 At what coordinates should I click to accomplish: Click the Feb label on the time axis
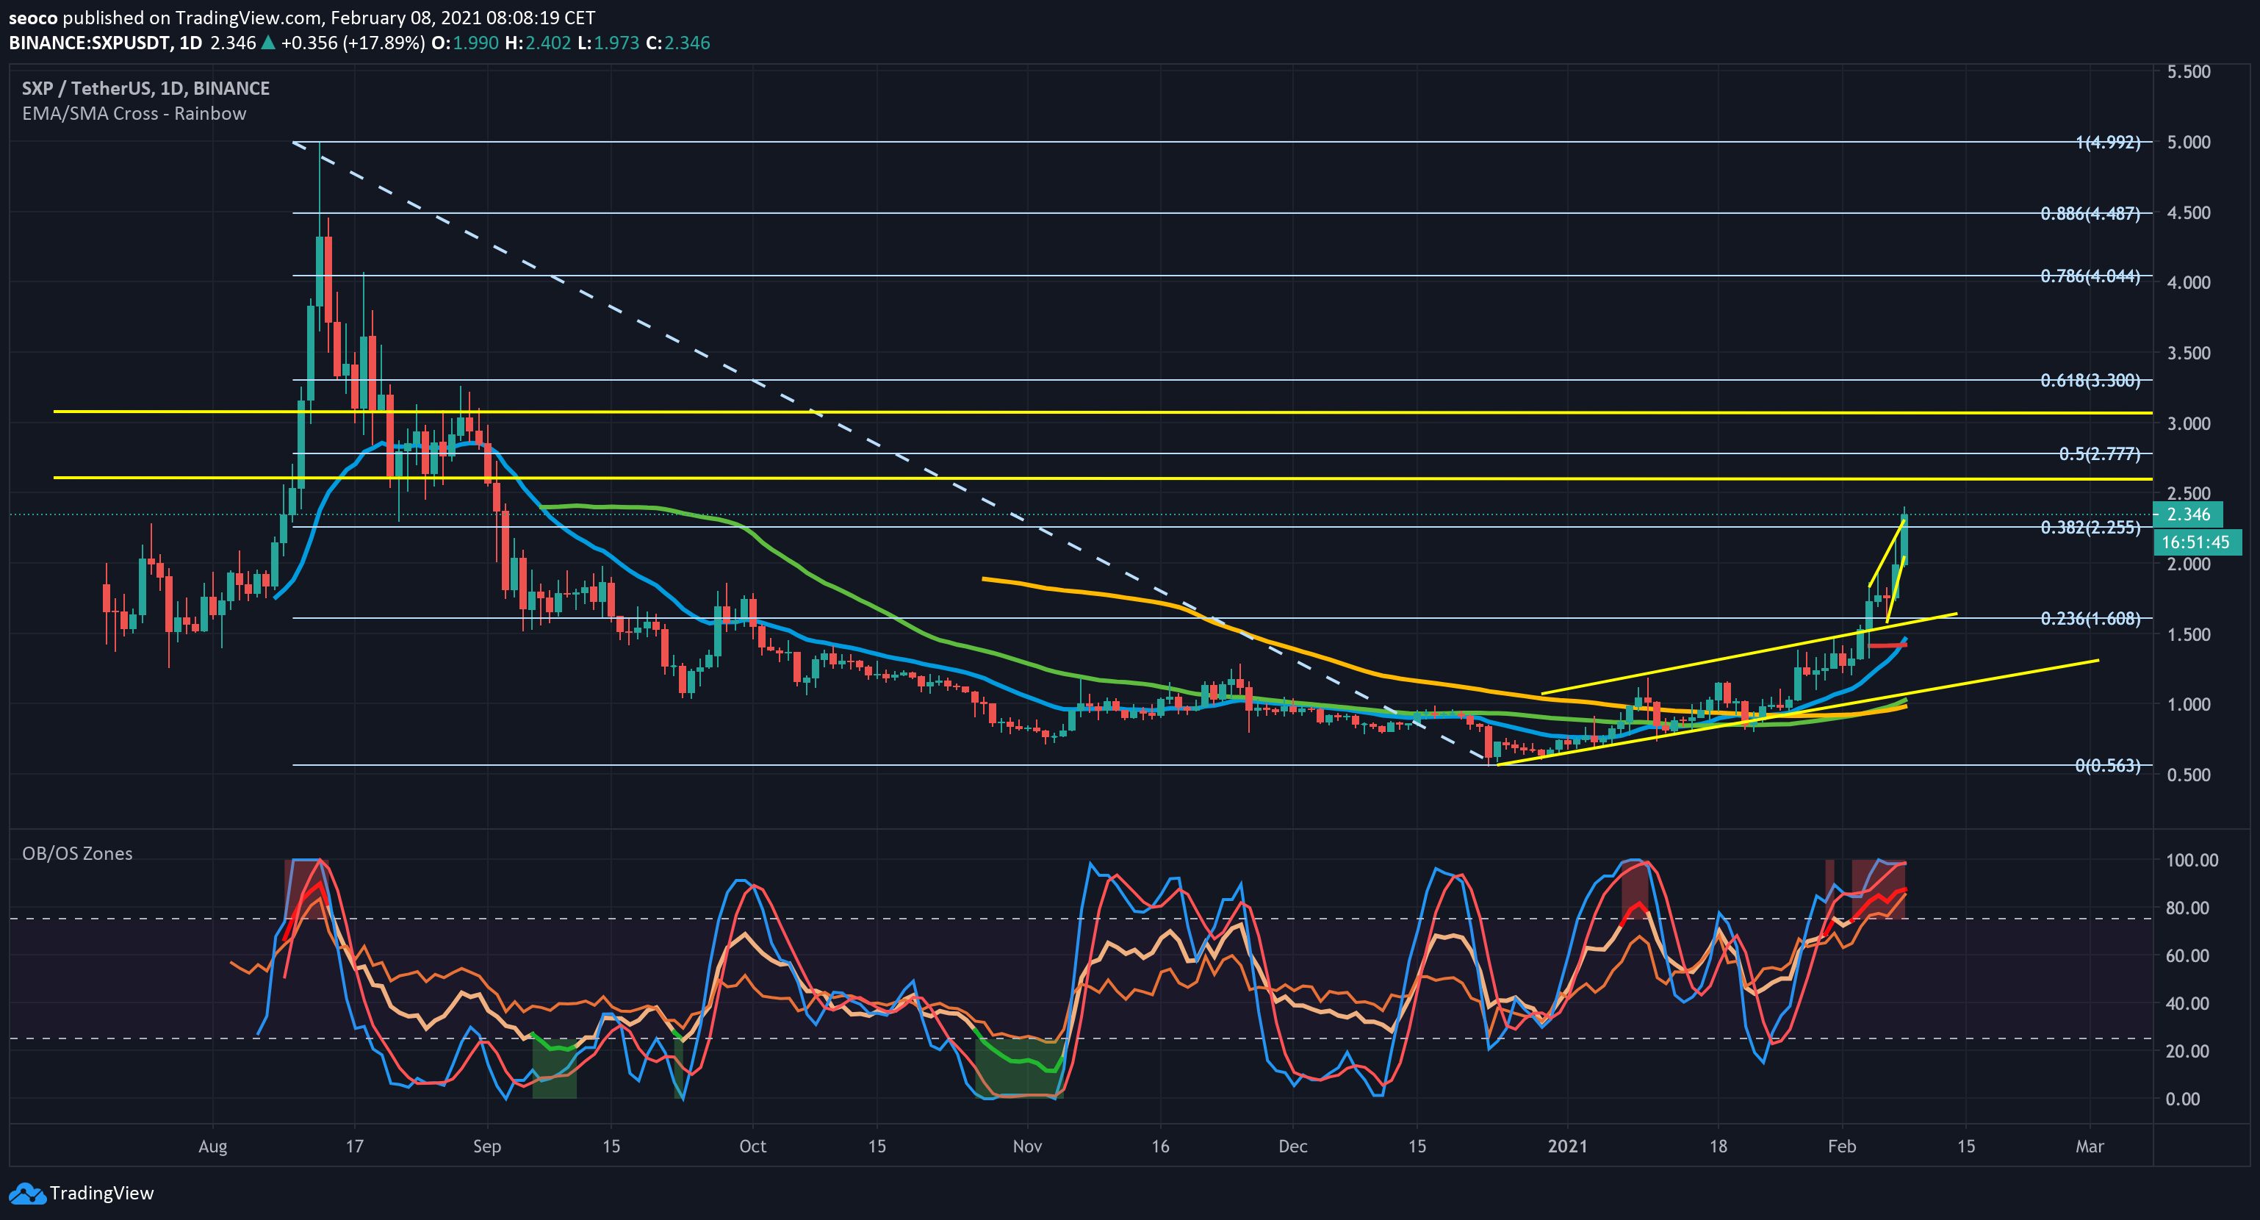(1843, 1147)
